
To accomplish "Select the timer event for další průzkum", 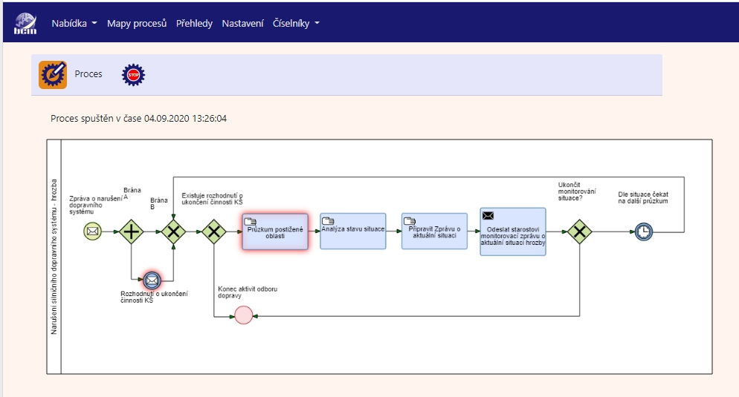I will (x=644, y=232).
